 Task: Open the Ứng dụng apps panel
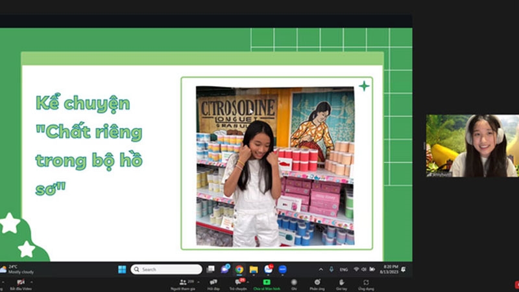(366, 284)
